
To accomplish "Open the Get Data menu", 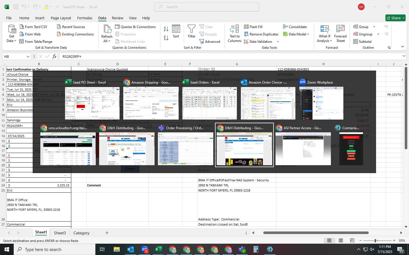I will tap(12, 34).
